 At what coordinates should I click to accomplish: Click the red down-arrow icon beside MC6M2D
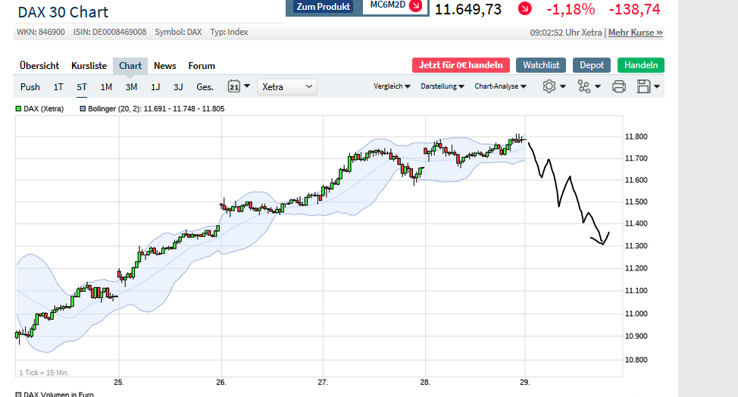coord(414,6)
